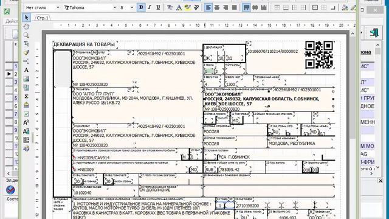389x219 pixels.
Task: Justify text block
Action: click(x=234, y=7)
